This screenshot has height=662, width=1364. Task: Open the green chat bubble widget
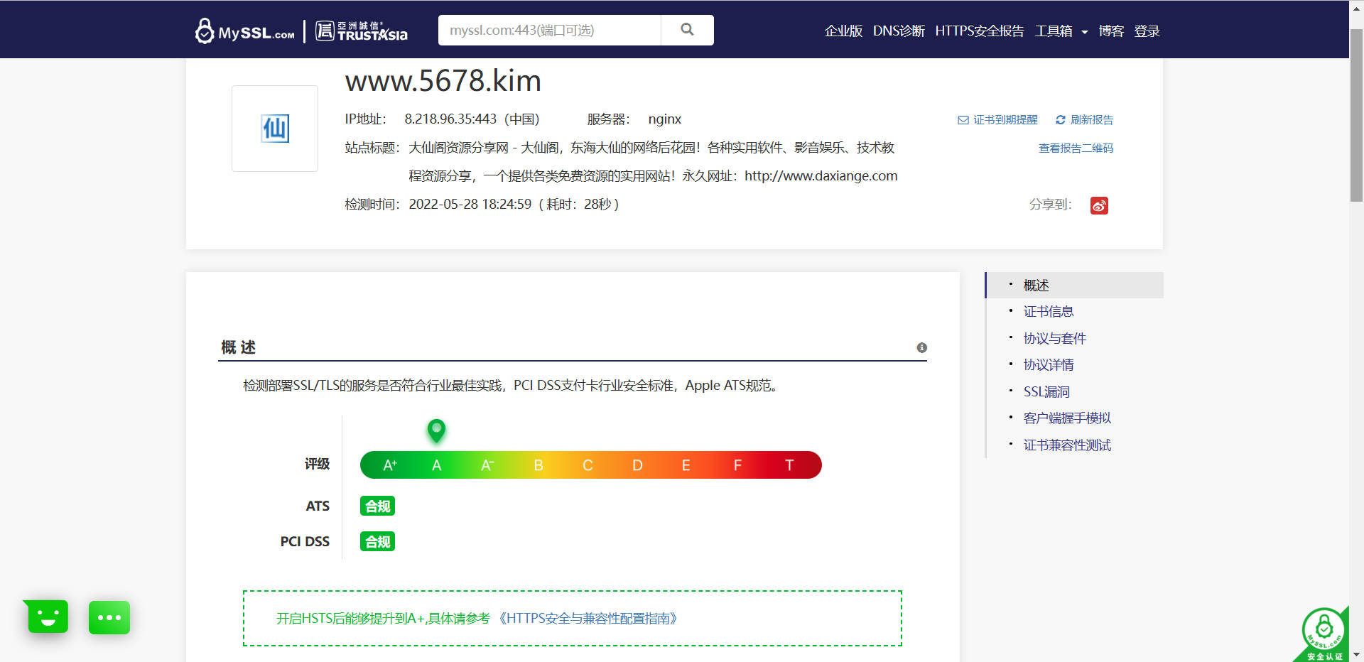pyautogui.click(x=109, y=617)
